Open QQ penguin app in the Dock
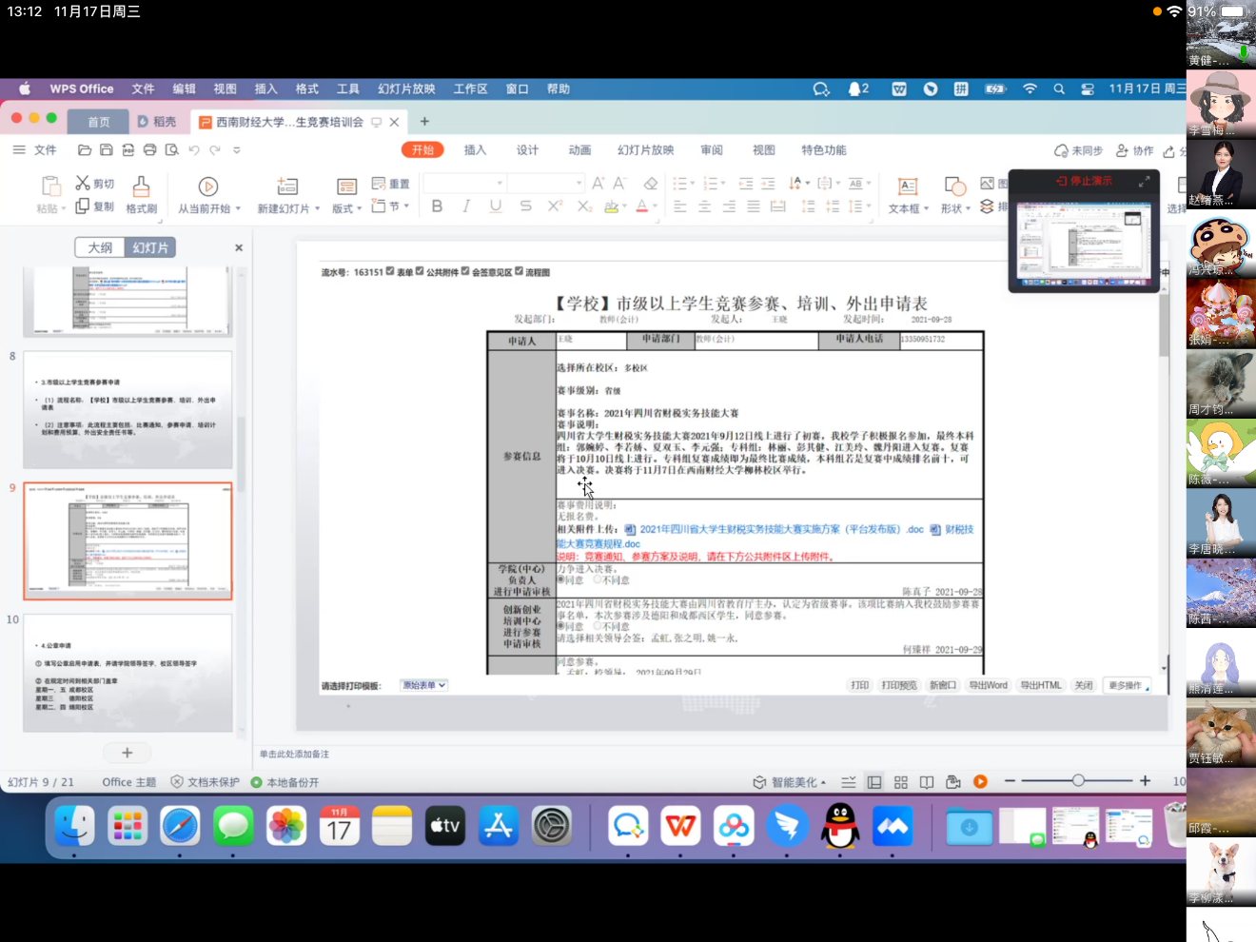The image size is (1256, 942). point(840,826)
